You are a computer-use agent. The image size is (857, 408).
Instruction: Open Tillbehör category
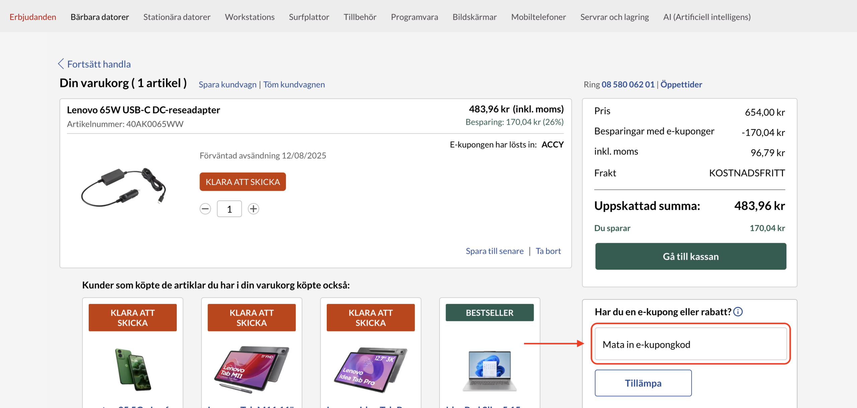tap(360, 17)
